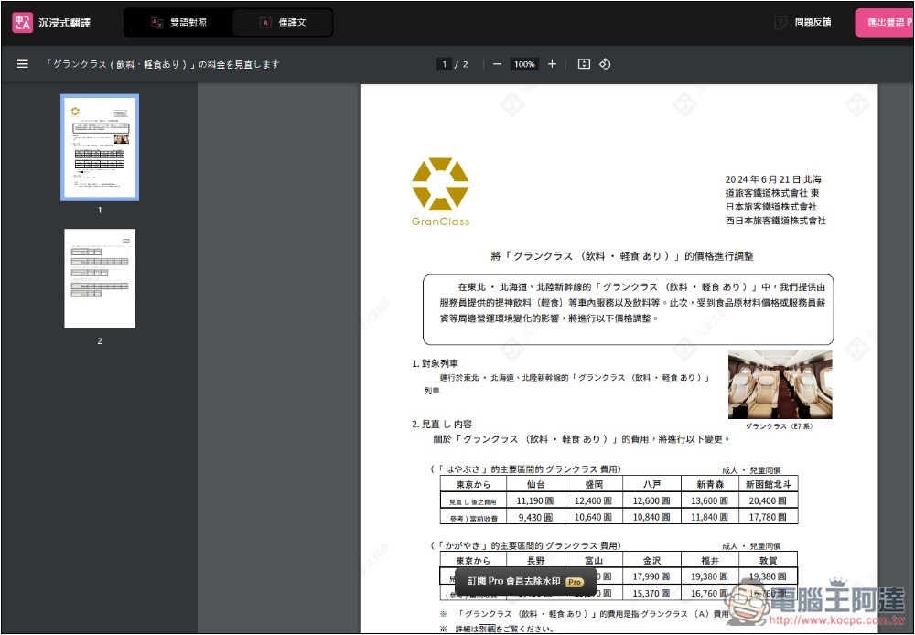915x635 pixels.
Task: Toggle the sidebar hamburger menu icon
Action: pos(23,64)
